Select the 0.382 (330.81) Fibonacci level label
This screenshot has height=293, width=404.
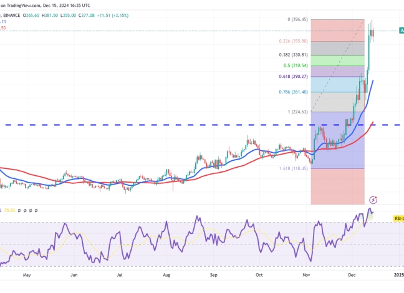tap(294, 55)
